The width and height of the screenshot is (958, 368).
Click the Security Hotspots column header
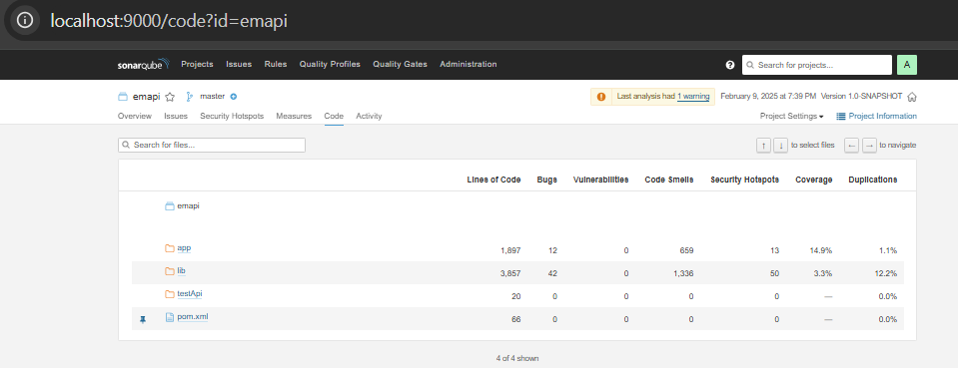coord(745,181)
